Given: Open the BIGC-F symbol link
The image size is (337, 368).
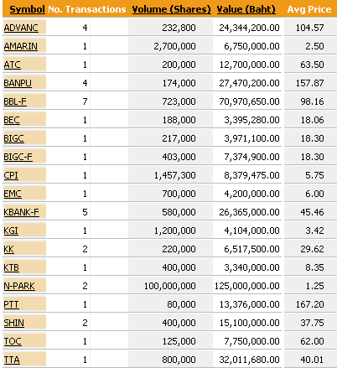Looking at the screenshot, I should click(x=18, y=157).
